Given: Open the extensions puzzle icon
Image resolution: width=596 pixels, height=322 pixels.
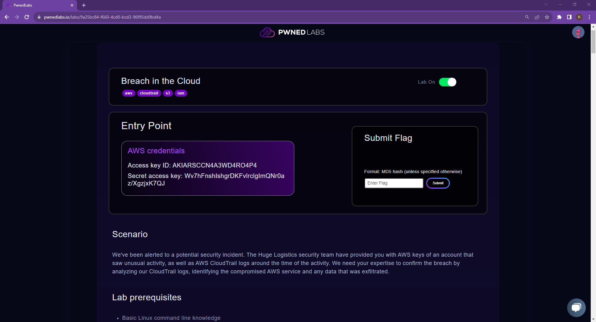Looking at the screenshot, I should pos(559,17).
